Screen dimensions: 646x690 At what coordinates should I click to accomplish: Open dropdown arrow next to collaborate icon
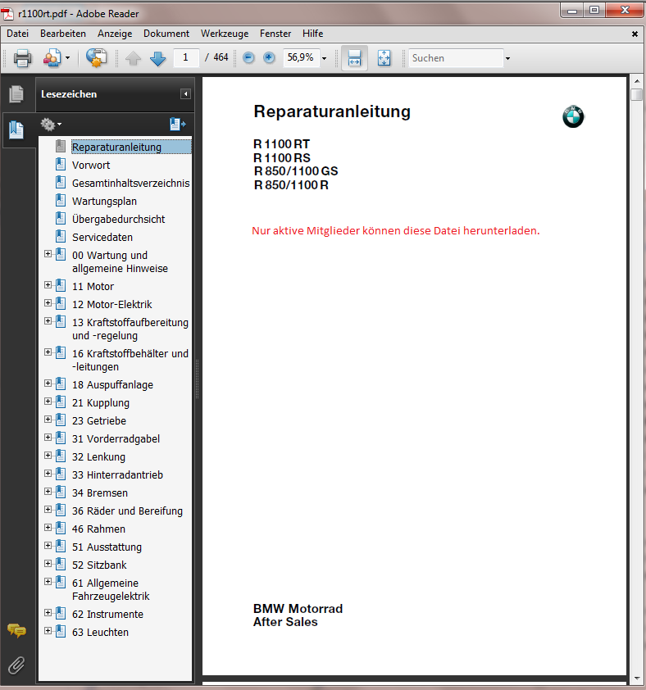pos(67,58)
